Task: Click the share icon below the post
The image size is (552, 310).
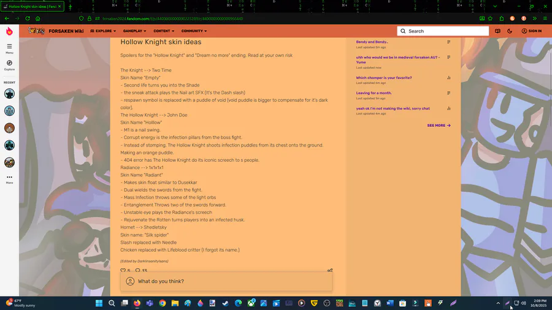Action: 330,270
